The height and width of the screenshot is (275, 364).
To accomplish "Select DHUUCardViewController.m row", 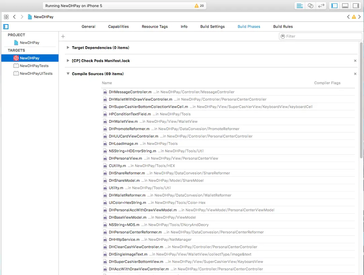I will pyautogui.click(x=228, y=136).
